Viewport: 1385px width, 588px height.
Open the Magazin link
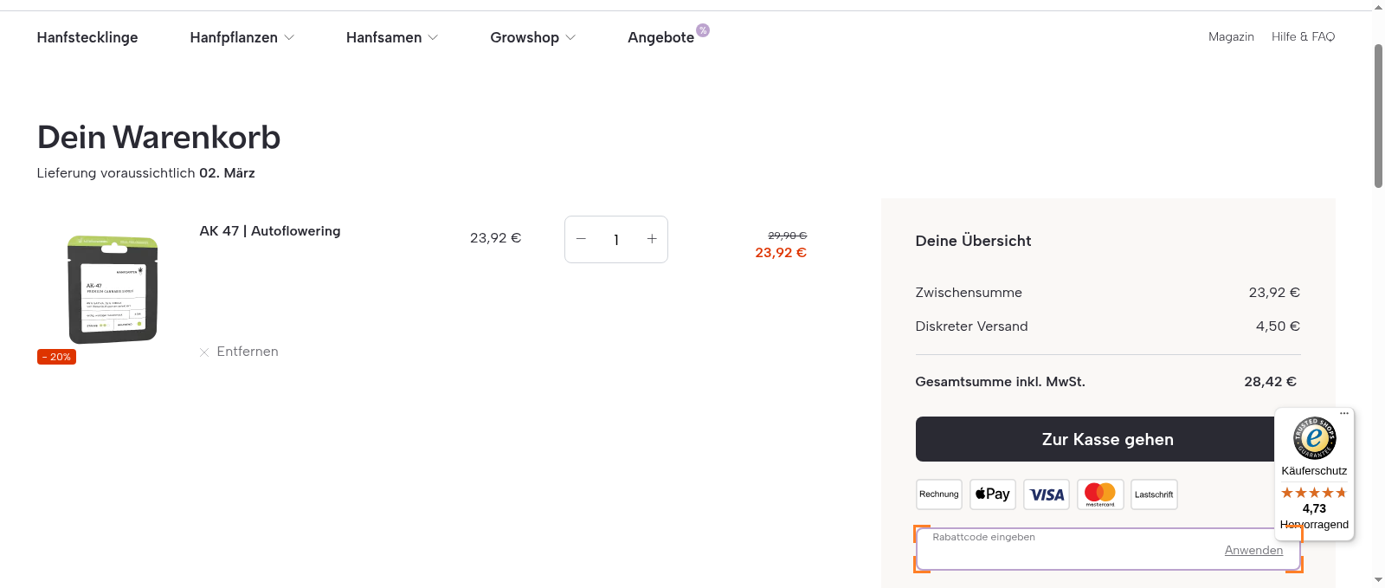(x=1231, y=36)
